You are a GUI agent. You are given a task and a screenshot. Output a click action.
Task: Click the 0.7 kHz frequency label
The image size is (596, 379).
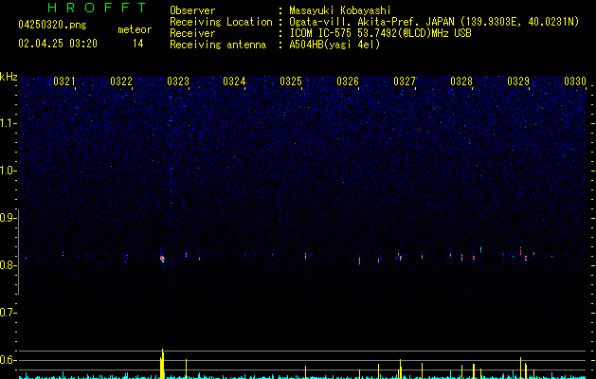[9, 313]
